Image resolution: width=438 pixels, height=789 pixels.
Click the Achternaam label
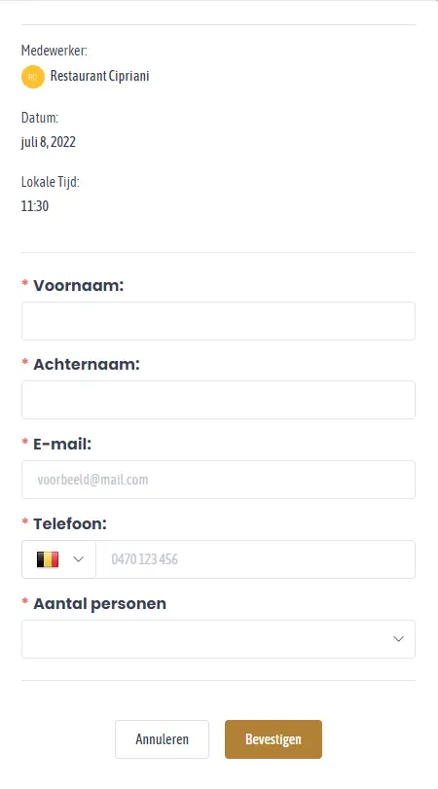(86, 364)
